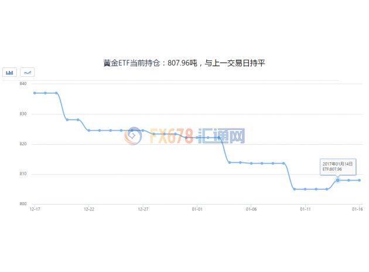Click the 12-17 x-axis date label
Screen dimensions: 369x272
click(35, 209)
